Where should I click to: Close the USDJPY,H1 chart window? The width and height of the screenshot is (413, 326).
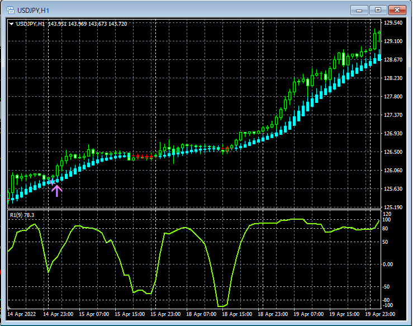pyautogui.click(x=397, y=10)
